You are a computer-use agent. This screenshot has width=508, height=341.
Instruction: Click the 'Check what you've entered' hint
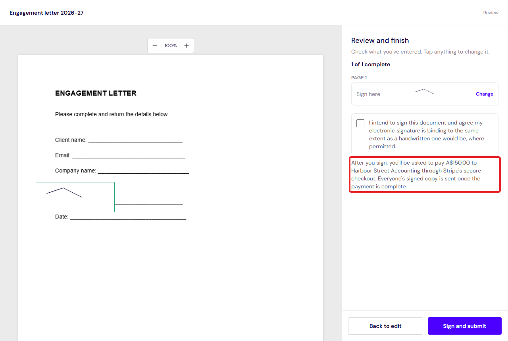[x=420, y=52]
